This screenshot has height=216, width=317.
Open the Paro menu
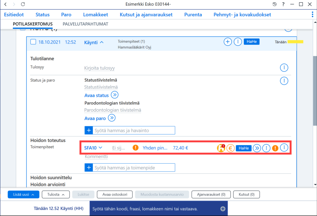point(66,14)
